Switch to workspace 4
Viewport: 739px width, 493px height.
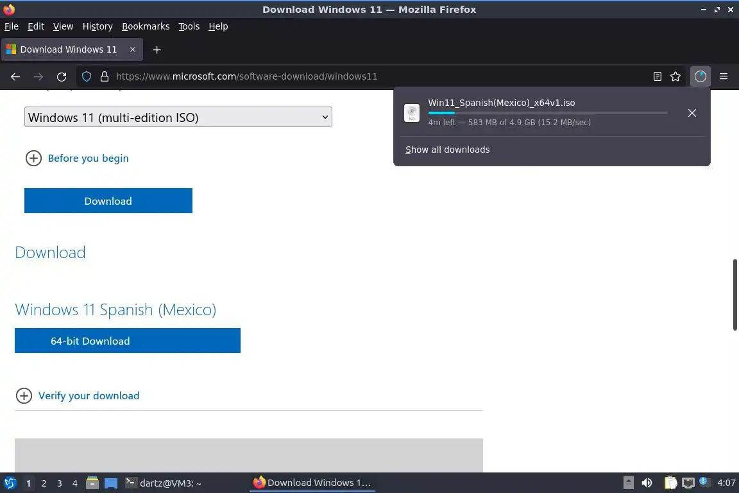pos(75,483)
